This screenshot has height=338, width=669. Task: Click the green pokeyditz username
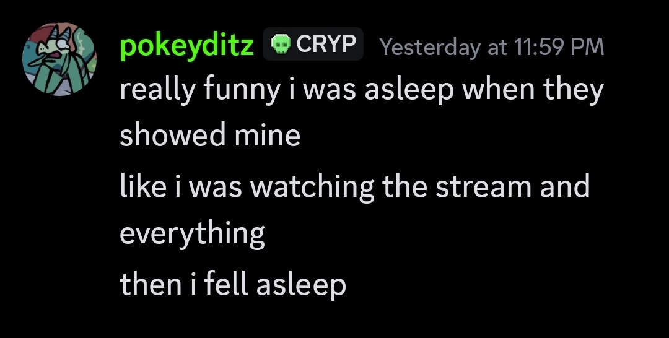pos(186,46)
